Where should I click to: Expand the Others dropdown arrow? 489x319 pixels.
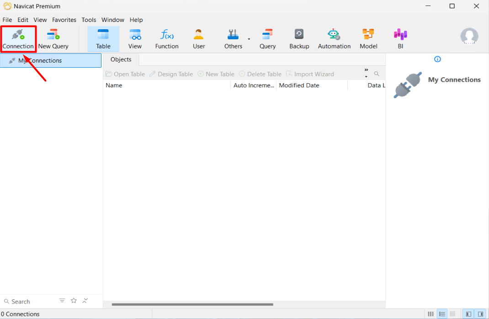(x=249, y=39)
